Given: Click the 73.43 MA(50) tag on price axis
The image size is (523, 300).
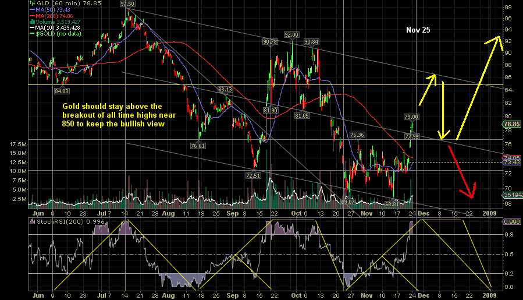Looking at the screenshot, I should coord(512,162).
